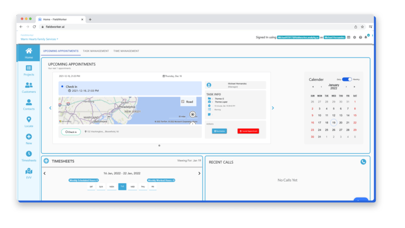
Task: Open the Contacts sidebar icon
Action: 28,104
